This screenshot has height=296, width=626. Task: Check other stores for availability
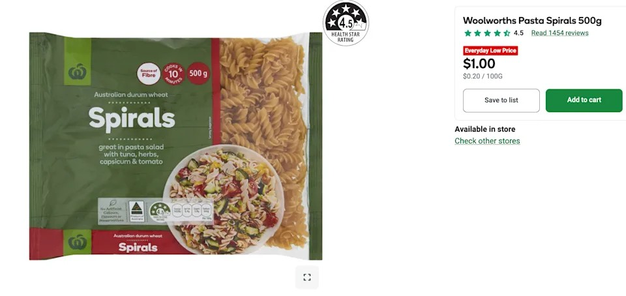coord(487,141)
